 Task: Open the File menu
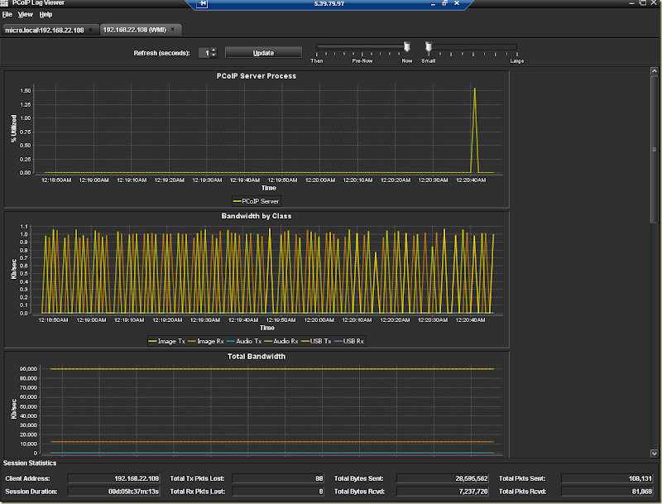point(7,15)
